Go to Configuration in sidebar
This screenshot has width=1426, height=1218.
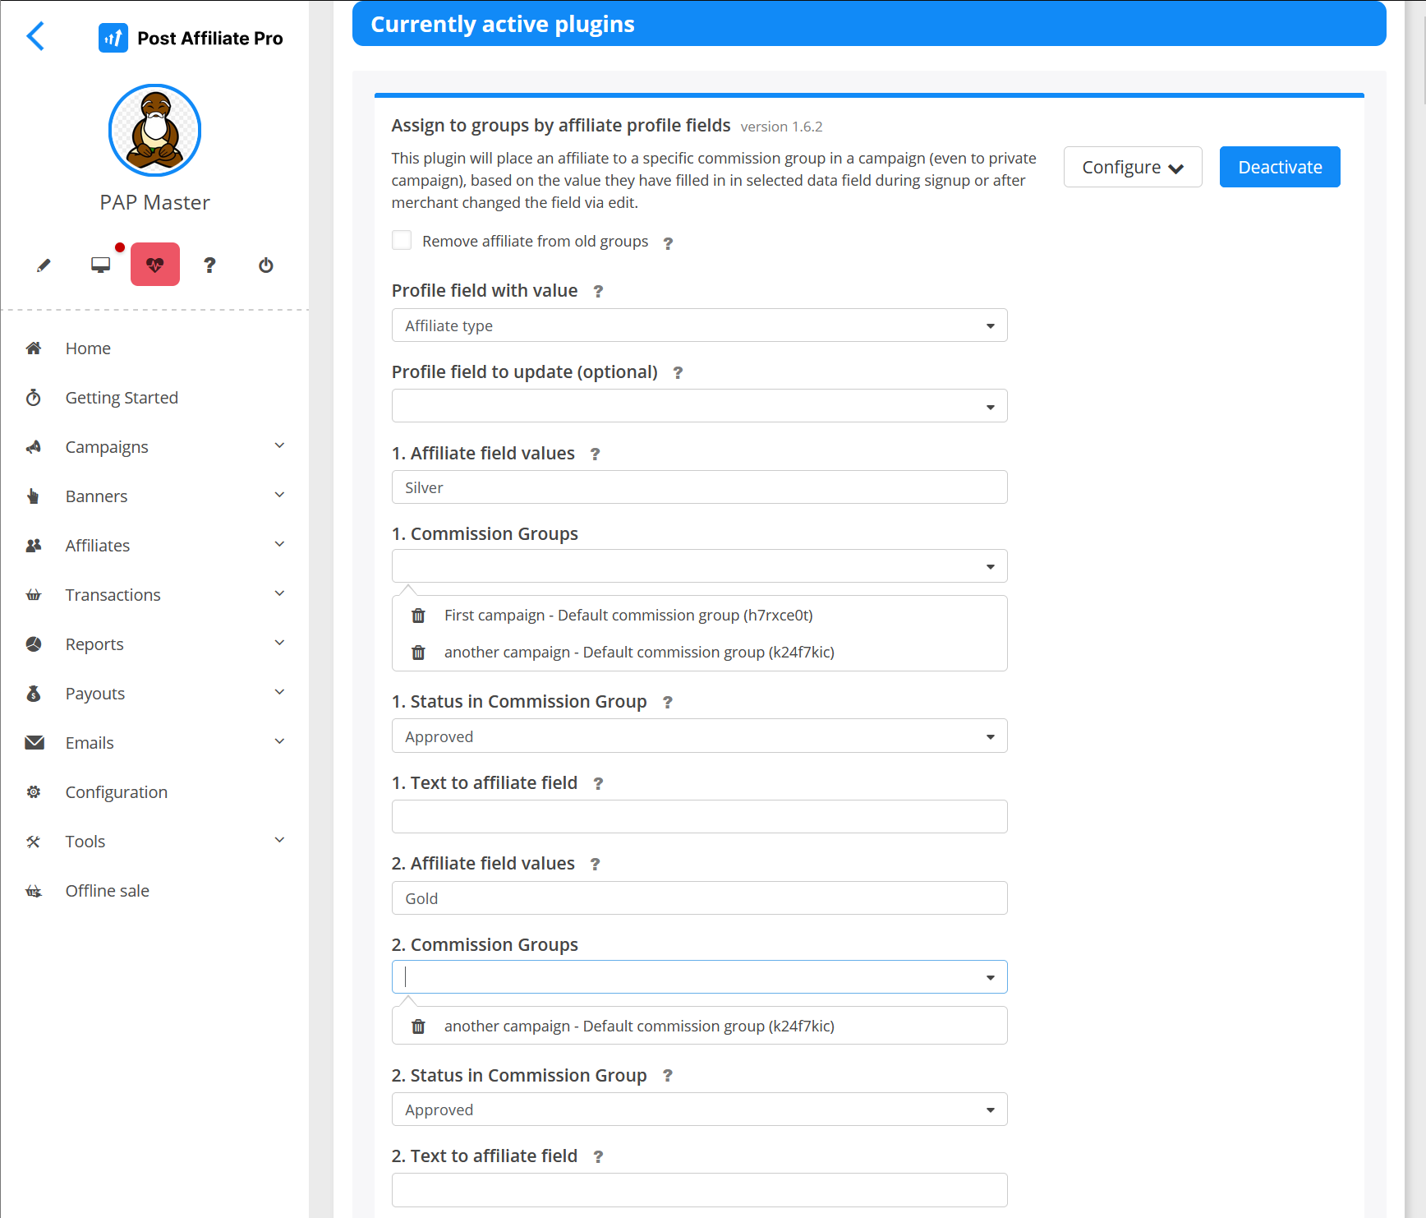[x=116, y=792]
